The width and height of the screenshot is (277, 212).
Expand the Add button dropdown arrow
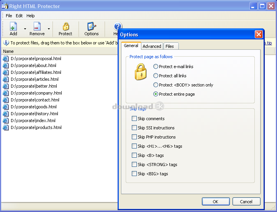tap(25, 29)
